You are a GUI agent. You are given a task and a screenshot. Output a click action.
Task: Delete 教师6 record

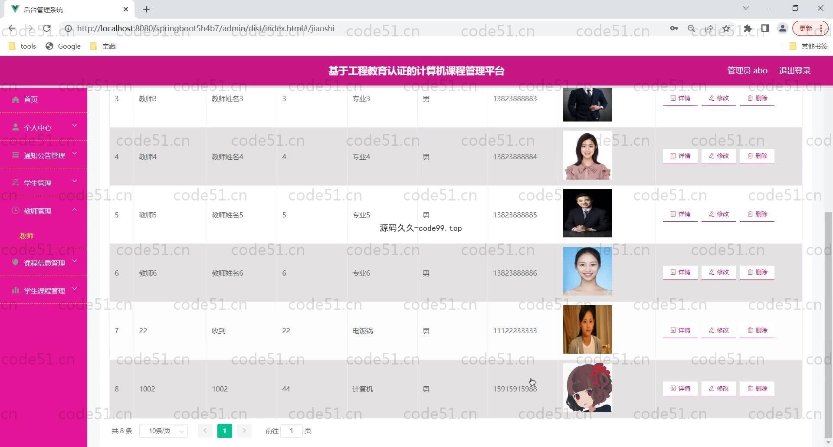(757, 272)
